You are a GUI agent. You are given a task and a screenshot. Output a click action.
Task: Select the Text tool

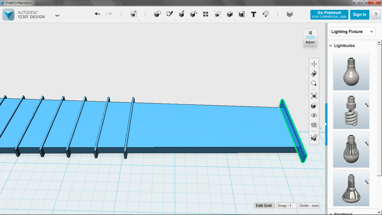coord(254,15)
